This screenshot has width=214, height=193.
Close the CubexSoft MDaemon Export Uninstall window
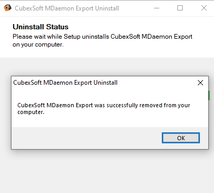click(x=204, y=8)
